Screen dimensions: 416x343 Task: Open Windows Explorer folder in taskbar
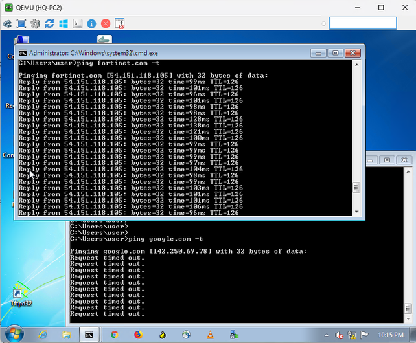66,335
